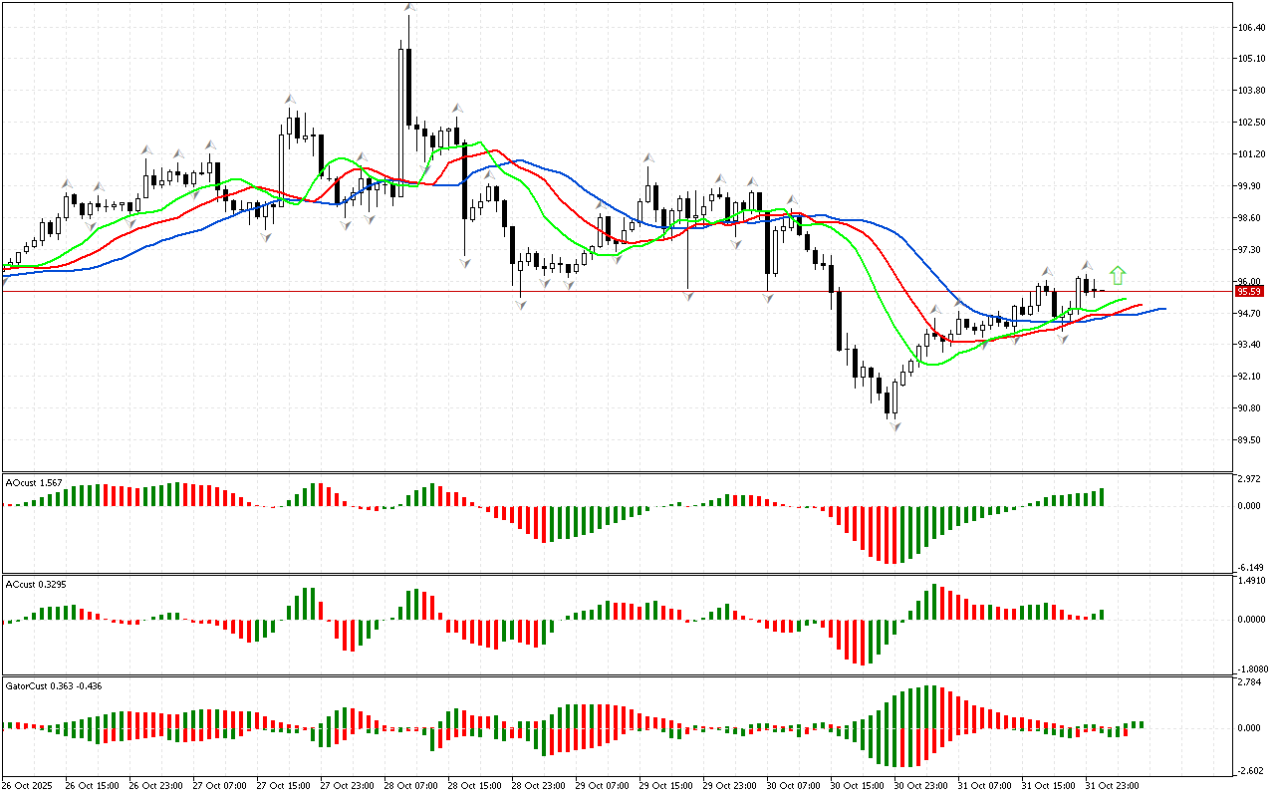Image resolution: width=1275 pixels, height=797 pixels.
Task: Select the red horizontal price level line
Action: click(598, 291)
